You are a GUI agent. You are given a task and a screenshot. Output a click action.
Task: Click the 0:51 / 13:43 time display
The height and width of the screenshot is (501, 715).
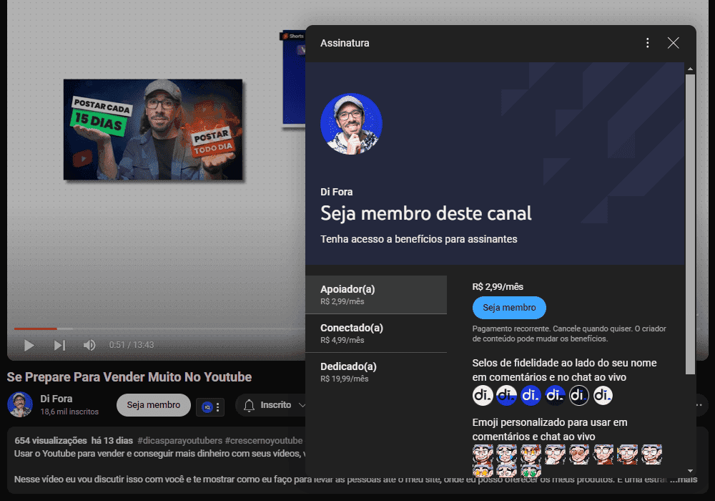pos(132,345)
